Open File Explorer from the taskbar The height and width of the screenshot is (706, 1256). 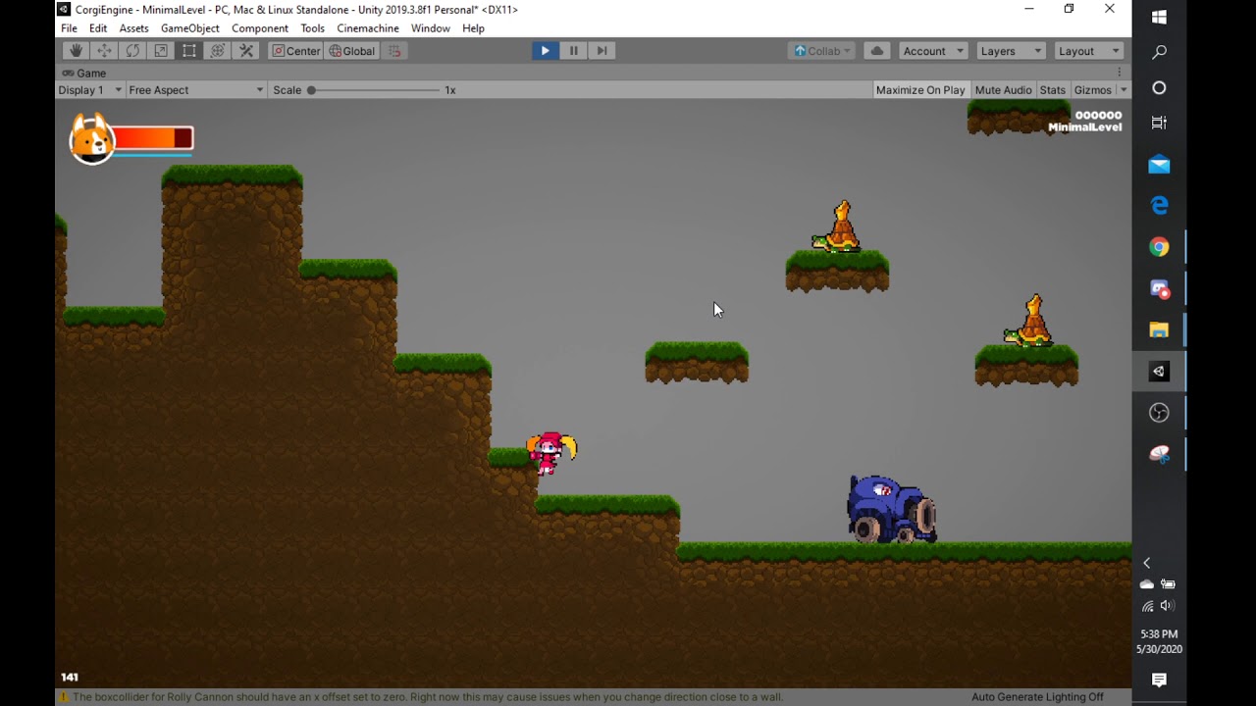tap(1159, 329)
